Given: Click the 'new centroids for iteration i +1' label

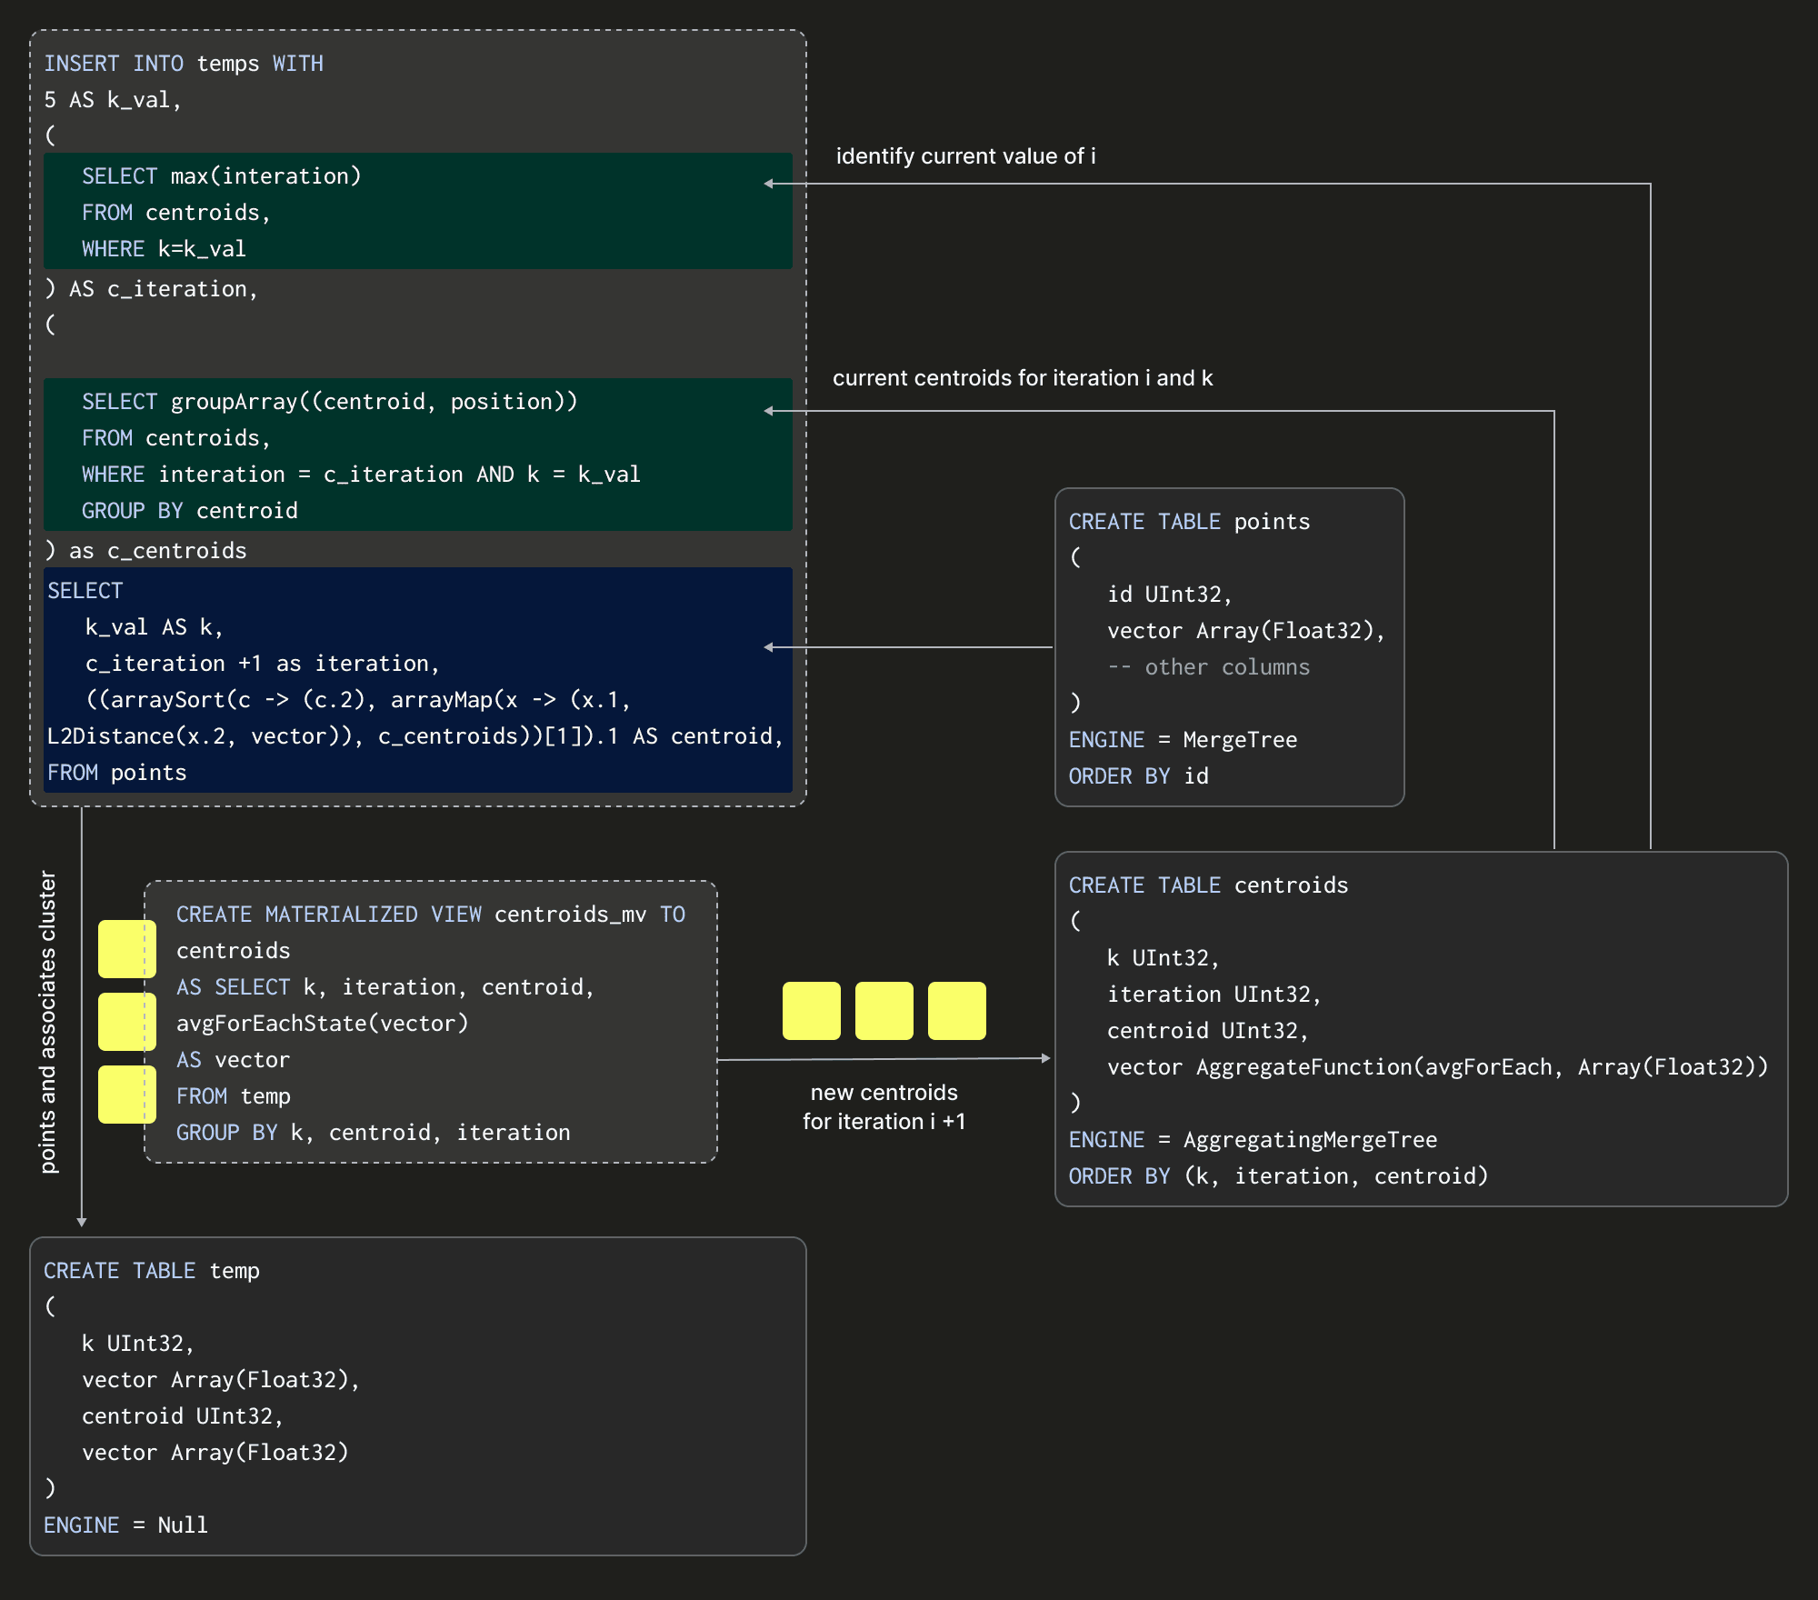Looking at the screenshot, I should click(x=884, y=1106).
